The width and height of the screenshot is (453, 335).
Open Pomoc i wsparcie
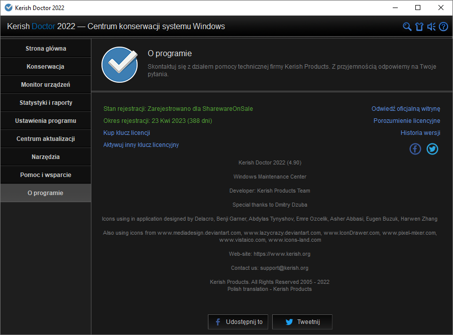46,175
